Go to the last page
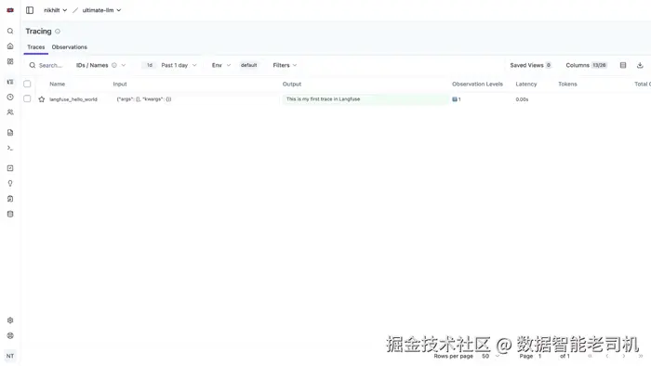 (641, 356)
